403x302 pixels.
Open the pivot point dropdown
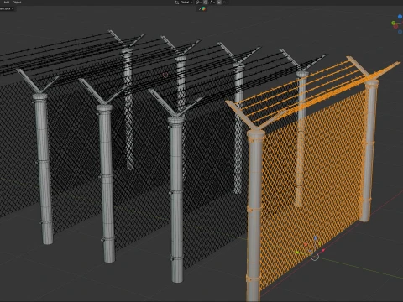pos(198,3)
